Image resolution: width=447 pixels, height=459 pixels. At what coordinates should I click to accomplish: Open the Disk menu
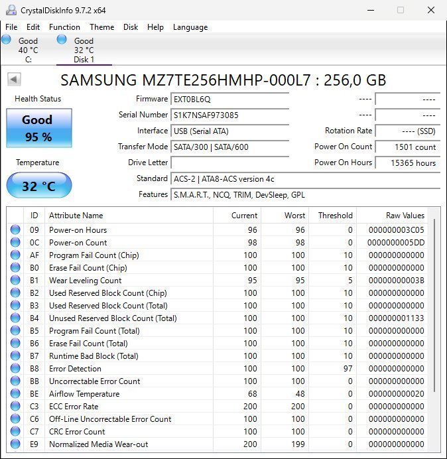click(131, 27)
